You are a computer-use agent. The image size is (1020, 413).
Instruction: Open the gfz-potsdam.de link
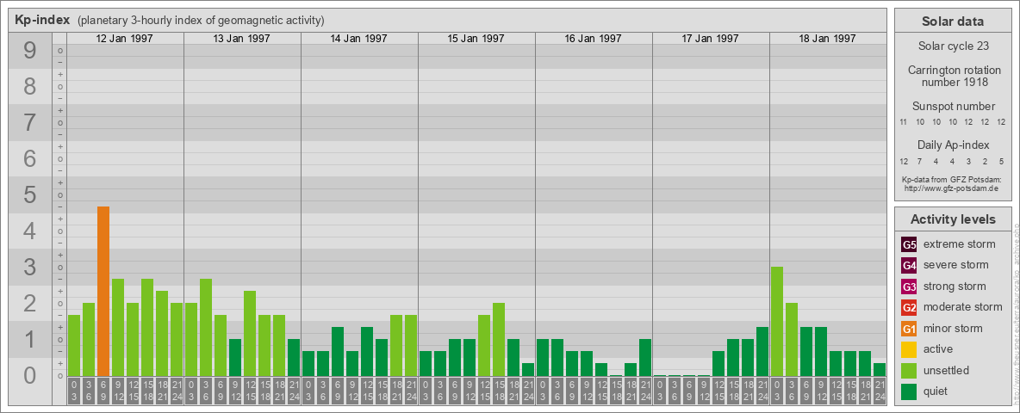953,188
